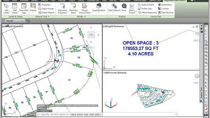210x118 pixels.
Task: Open the Geometry Editor
Action: (x=73, y=9)
